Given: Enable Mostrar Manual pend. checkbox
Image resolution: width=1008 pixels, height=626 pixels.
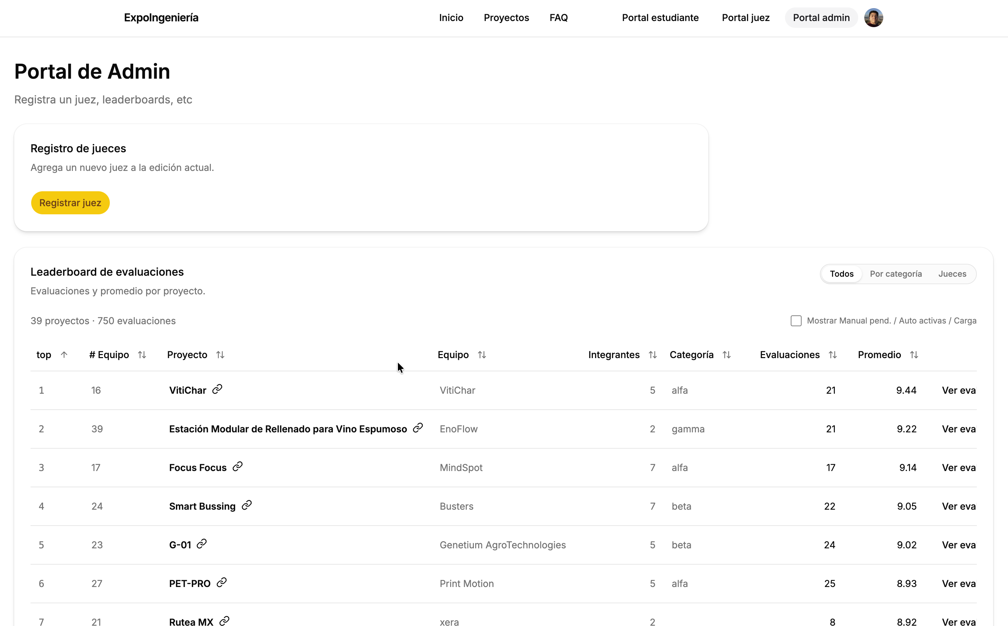Looking at the screenshot, I should pos(796,321).
